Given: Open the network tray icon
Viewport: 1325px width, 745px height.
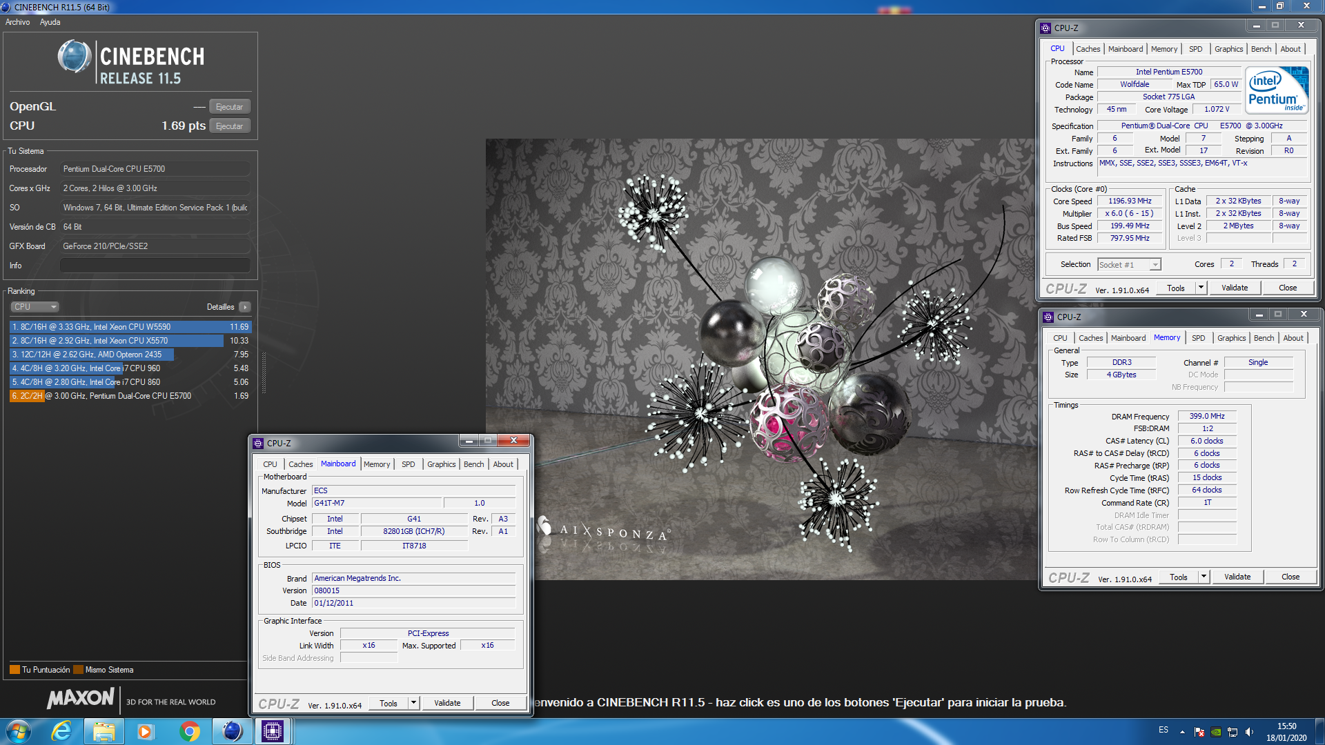Looking at the screenshot, I should (1233, 732).
